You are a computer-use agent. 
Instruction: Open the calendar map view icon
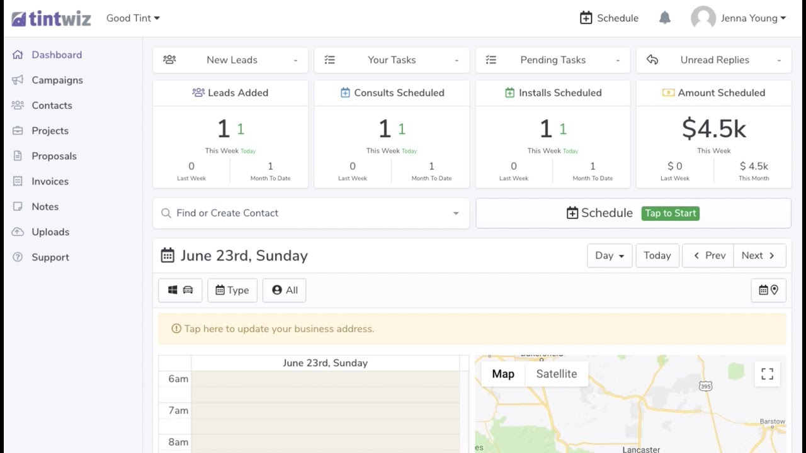coord(768,290)
